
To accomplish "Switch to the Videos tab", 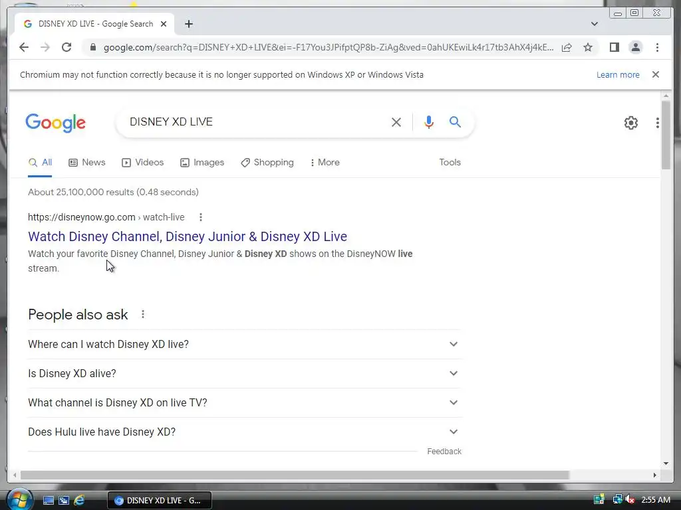I will click(x=143, y=162).
